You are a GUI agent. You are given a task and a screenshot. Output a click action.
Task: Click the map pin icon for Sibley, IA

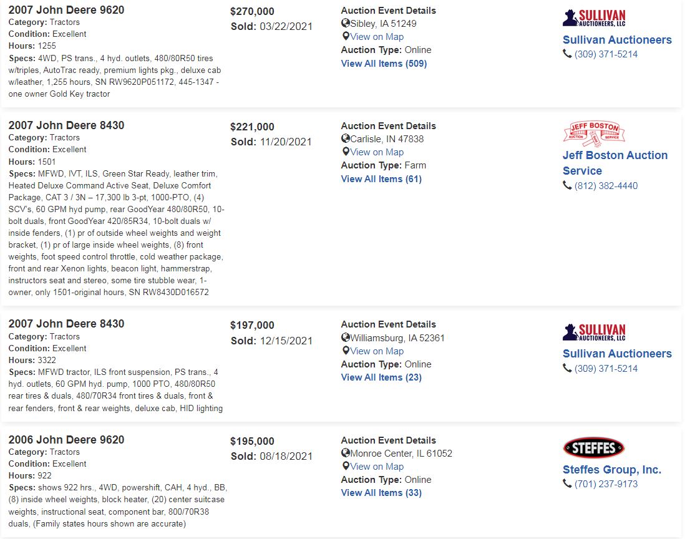346,36
